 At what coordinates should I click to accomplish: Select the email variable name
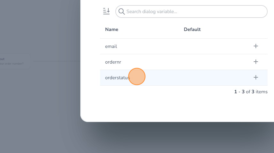pyautogui.click(x=111, y=46)
